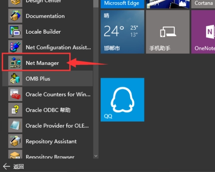
Task: Open the Repository Browser entry
Action: pos(48,154)
